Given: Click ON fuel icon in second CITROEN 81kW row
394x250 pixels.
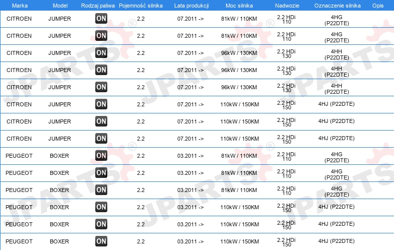Looking at the screenshot, I should click(101, 35).
